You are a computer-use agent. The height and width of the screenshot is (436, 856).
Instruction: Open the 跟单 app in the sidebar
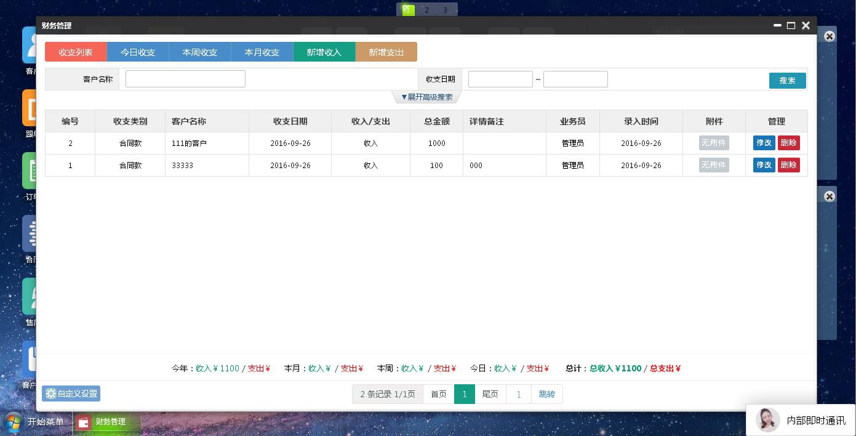29,108
